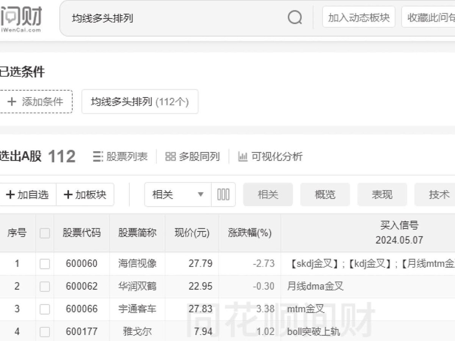This screenshot has height=341, width=455.
Task: Click 添加条件 button
Action: (x=36, y=102)
